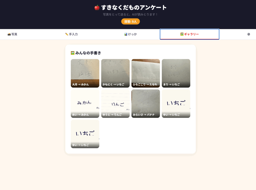Screen dimensions: 256x190
Task: Open the けっか results tab
Action: tap(130, 34)
